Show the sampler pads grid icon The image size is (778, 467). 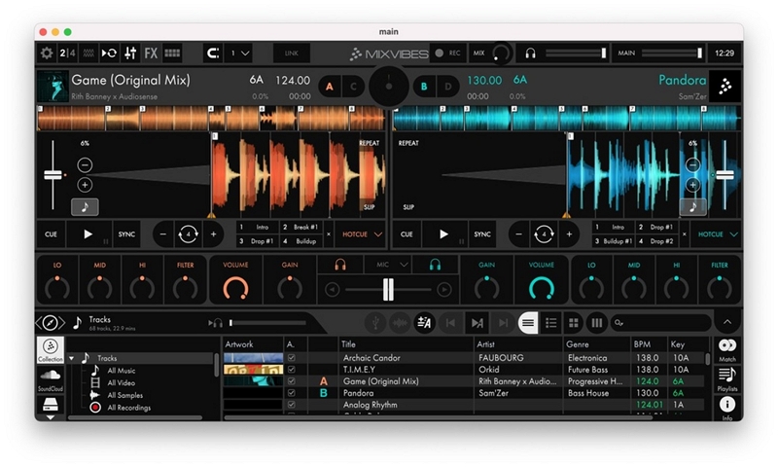pyautogui.click(x=172, y=54)
